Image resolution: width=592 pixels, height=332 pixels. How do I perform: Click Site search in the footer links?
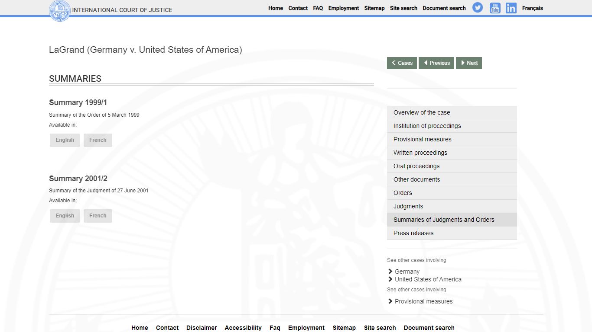click(x=380, y=328)
